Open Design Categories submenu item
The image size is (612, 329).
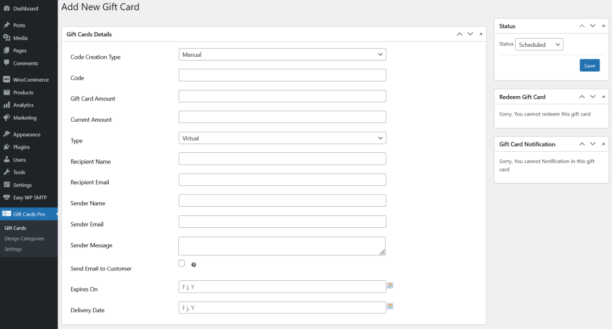(x=24, y=238)
